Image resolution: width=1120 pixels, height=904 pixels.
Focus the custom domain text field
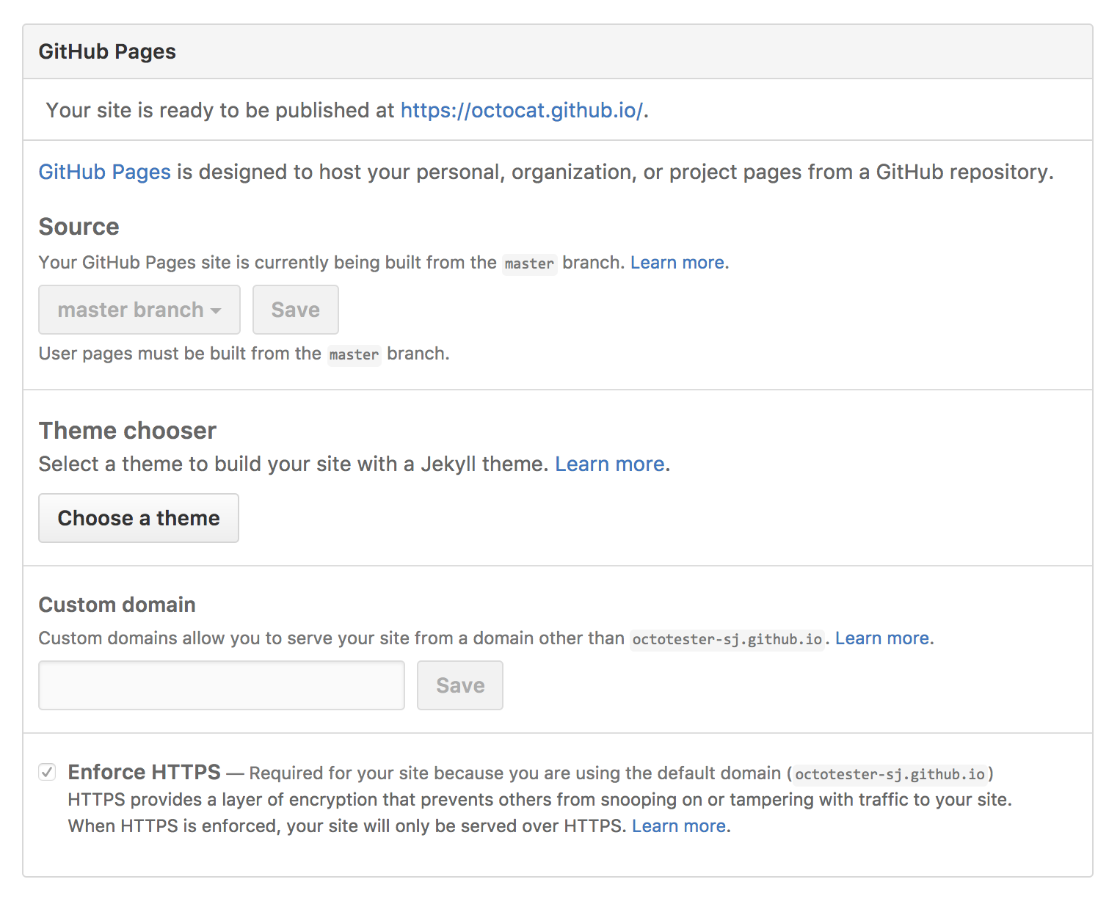[x=222, y=685]
